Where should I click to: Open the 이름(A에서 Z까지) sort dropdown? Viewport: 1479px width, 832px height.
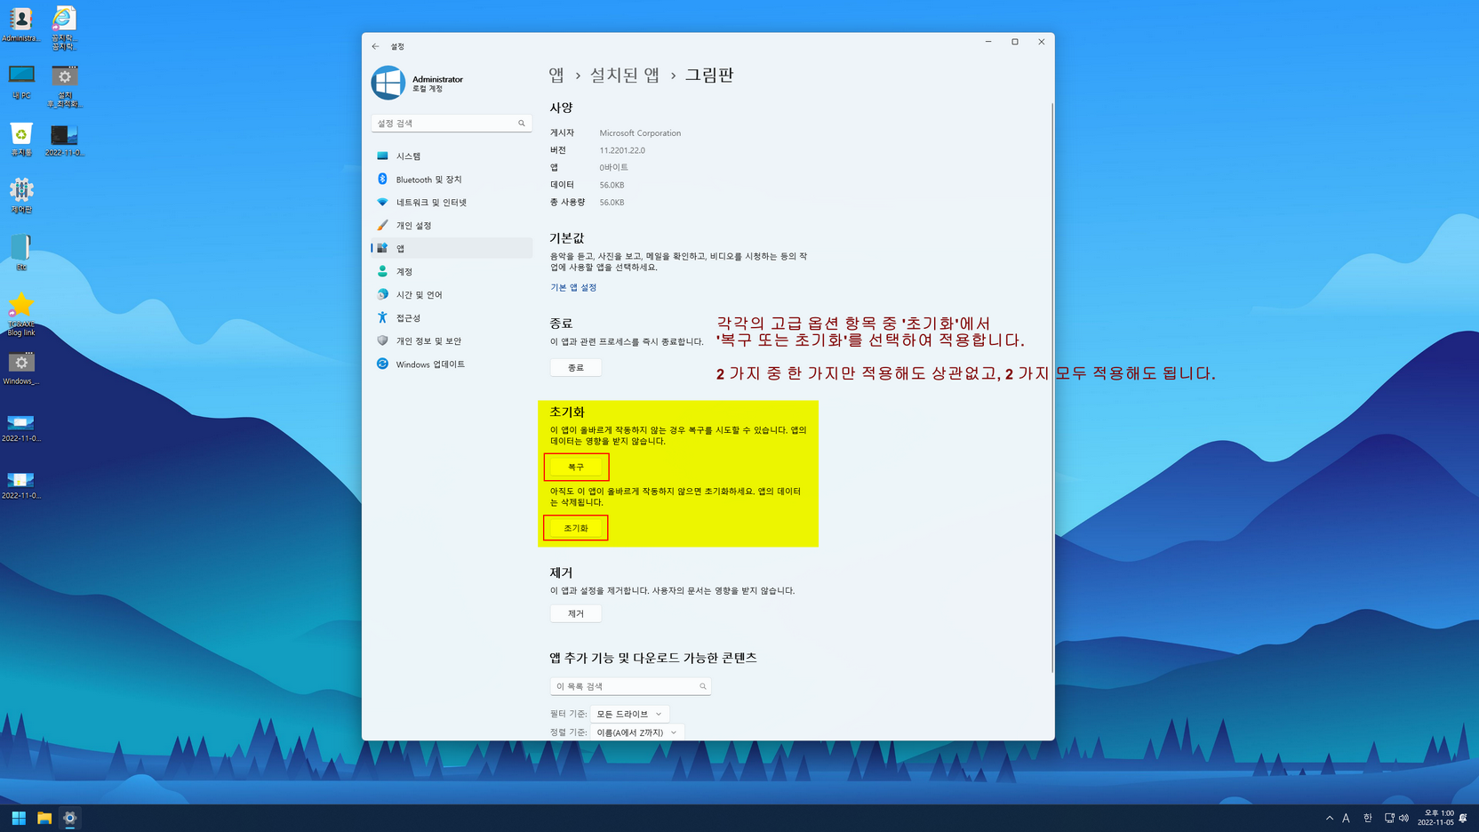coord(636,732)
